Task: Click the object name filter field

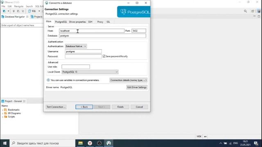Action: (22, 25)
